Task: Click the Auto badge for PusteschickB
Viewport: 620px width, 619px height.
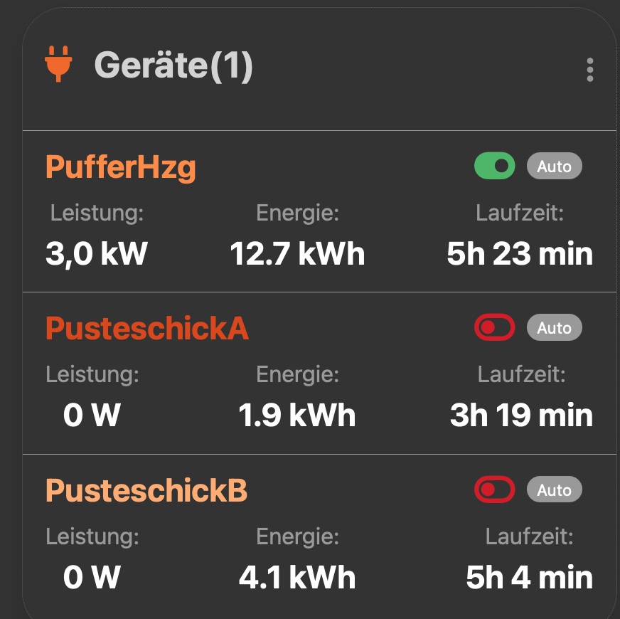Action: click(555, 490)
